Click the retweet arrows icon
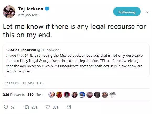 pyautogui.click(x=27, y=107)
